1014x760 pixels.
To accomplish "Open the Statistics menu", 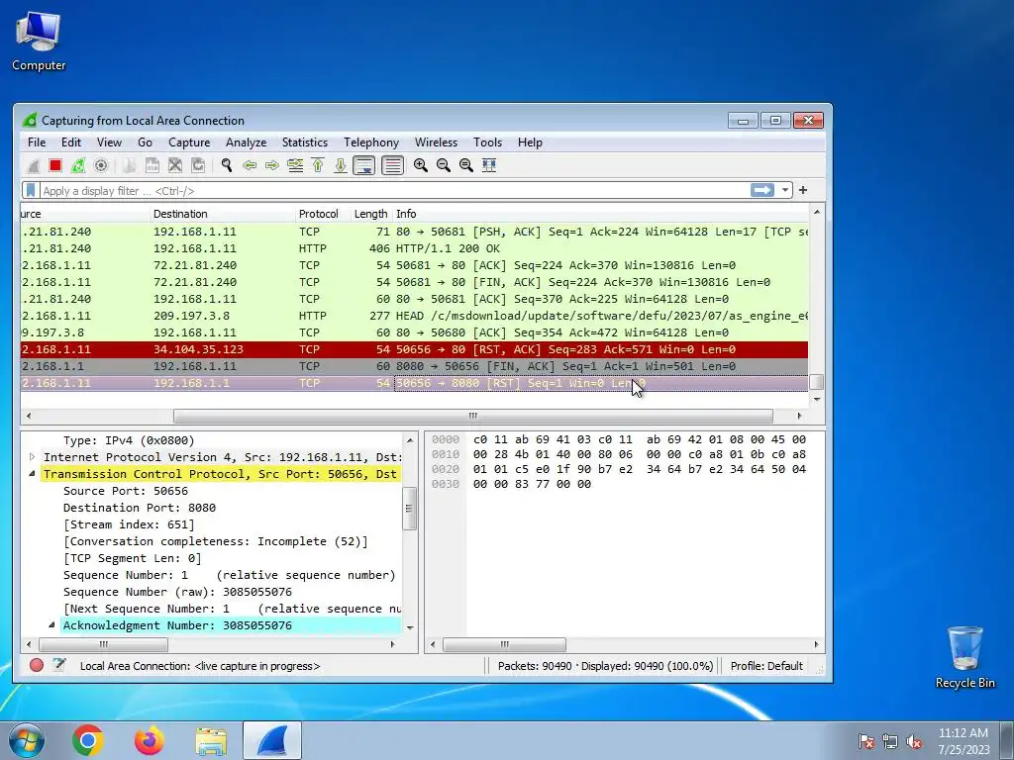I will tap(305, 142).
